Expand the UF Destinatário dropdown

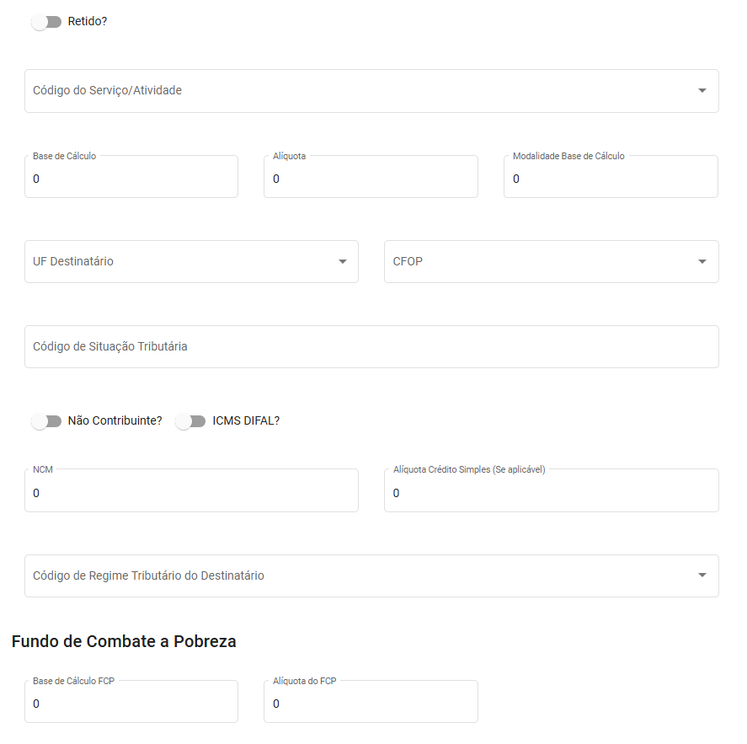[342, 262]
